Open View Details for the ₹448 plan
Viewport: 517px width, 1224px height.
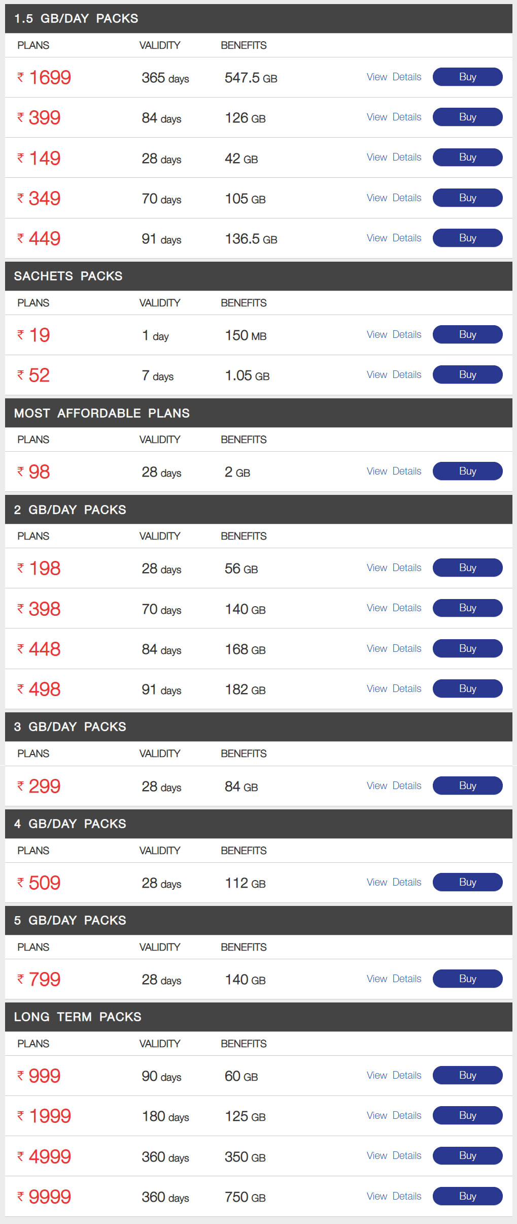tap(394, 648)
